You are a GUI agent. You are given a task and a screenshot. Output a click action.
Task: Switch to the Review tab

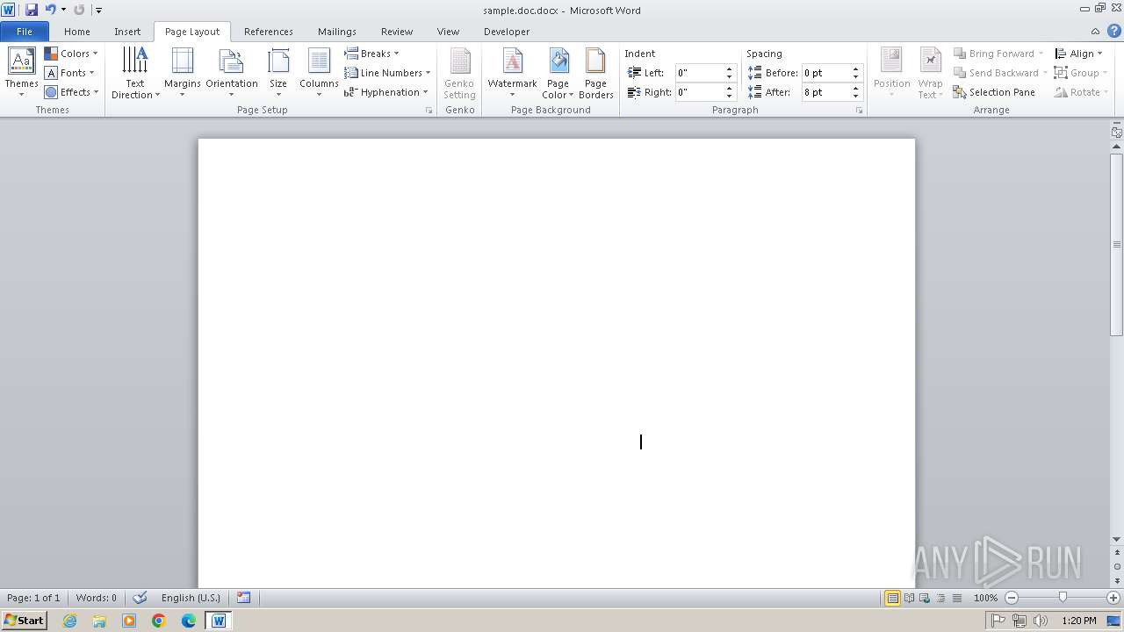pyautogui.click(x=397, y=32)
